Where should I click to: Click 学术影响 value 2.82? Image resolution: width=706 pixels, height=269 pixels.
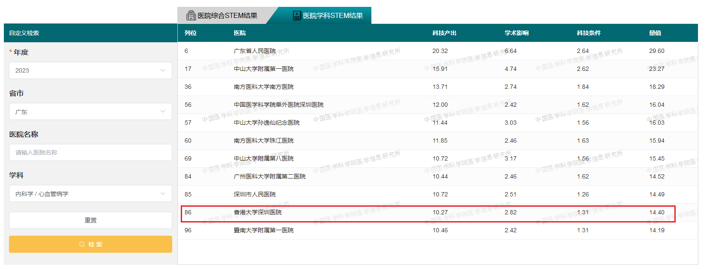coord(511,212)
